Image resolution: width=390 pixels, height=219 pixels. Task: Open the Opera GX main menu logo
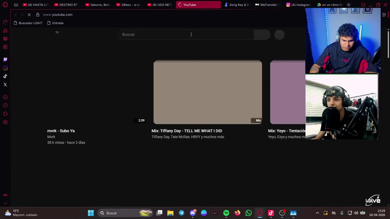pyautogui.click(x=5, y=5)
